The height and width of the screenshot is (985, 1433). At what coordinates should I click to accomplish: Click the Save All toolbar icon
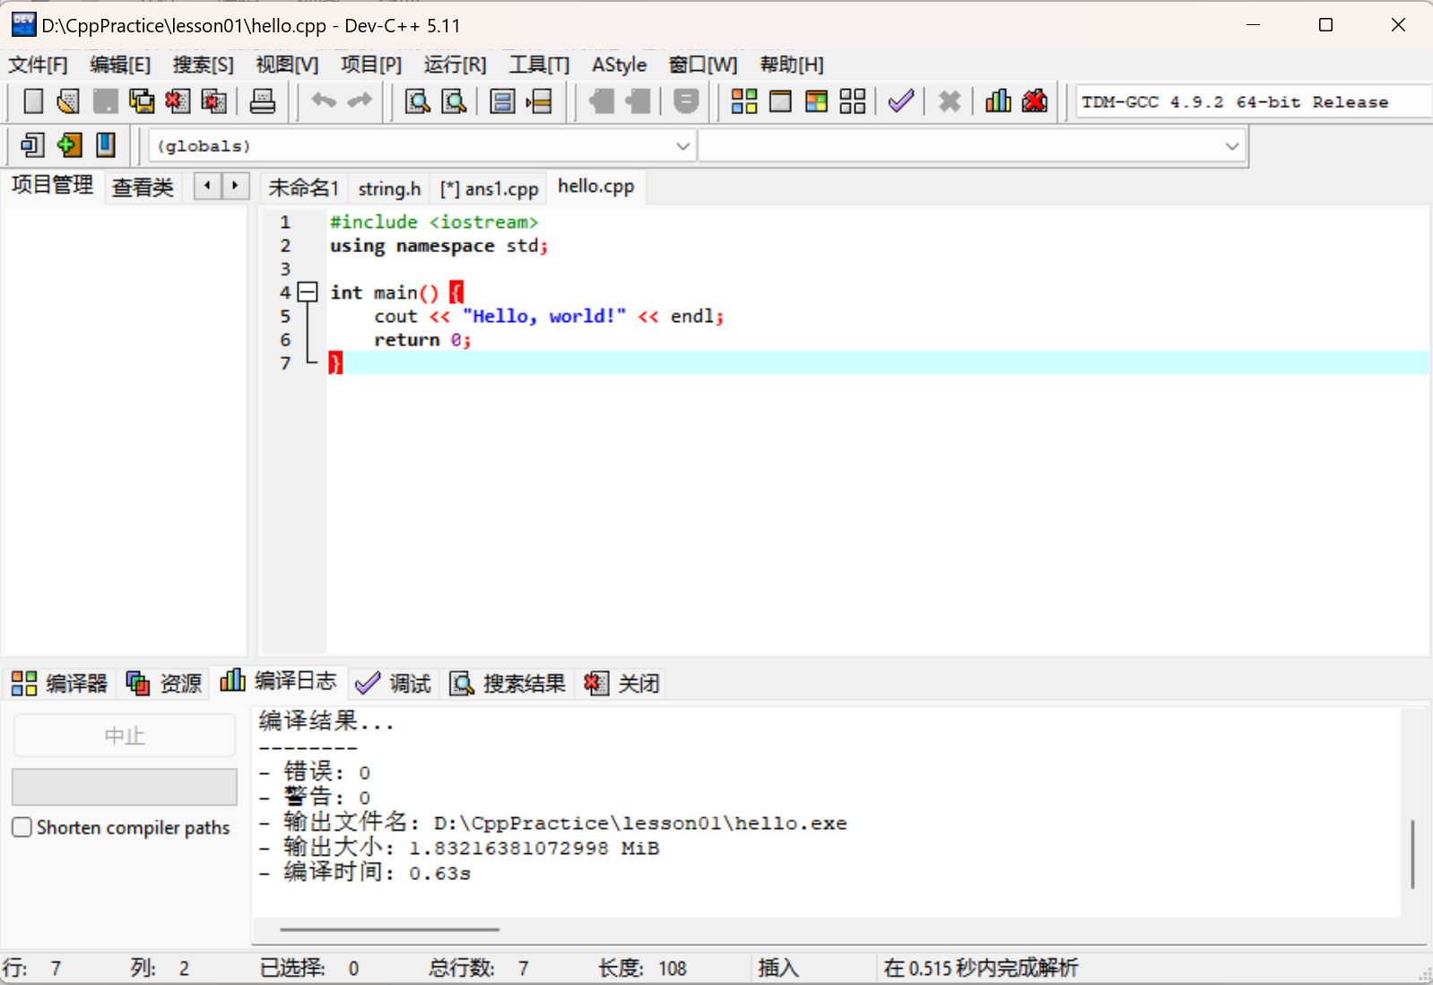[141, 101]
